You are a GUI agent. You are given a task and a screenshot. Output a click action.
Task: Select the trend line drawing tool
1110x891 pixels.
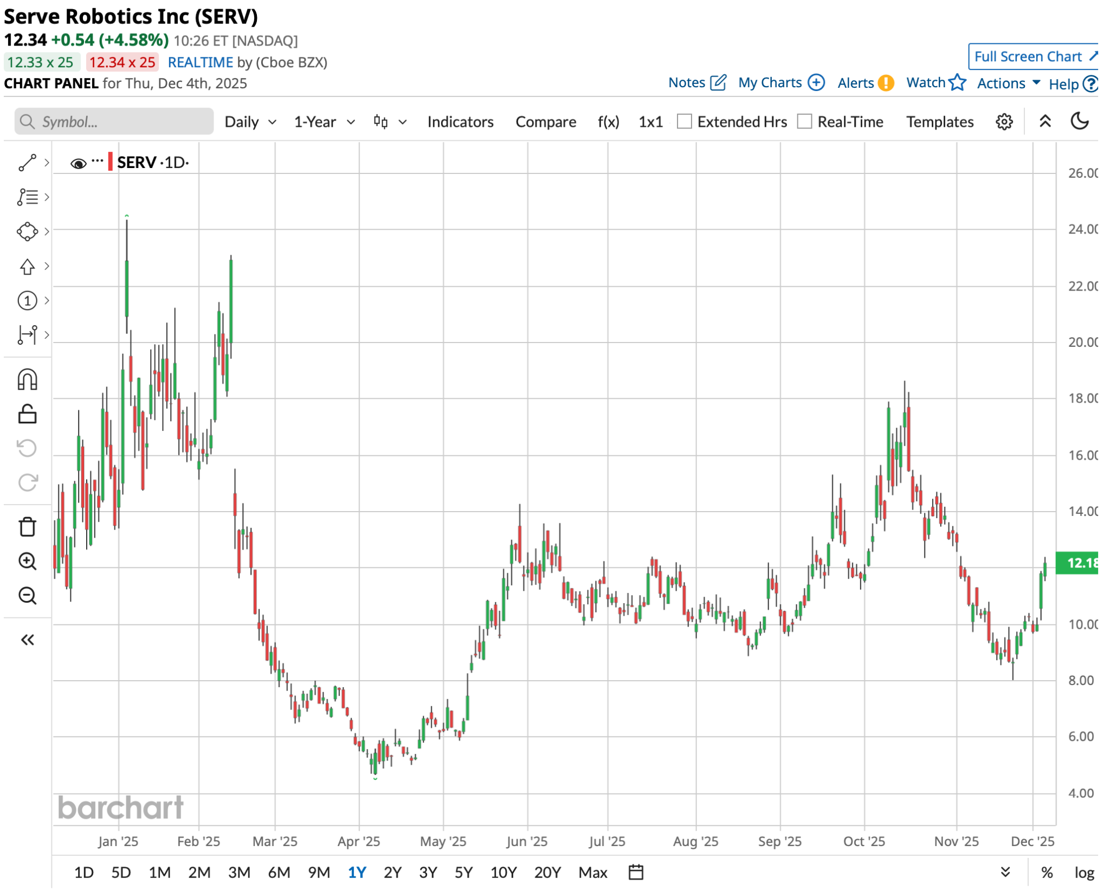(27, 163)
